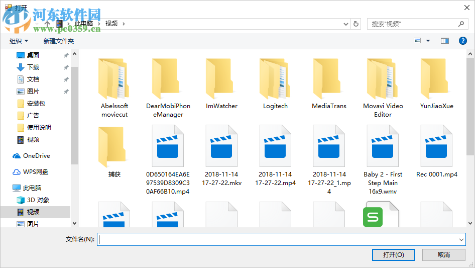Click the search magnifier icon
475x268 pixels.
(461, 24)
